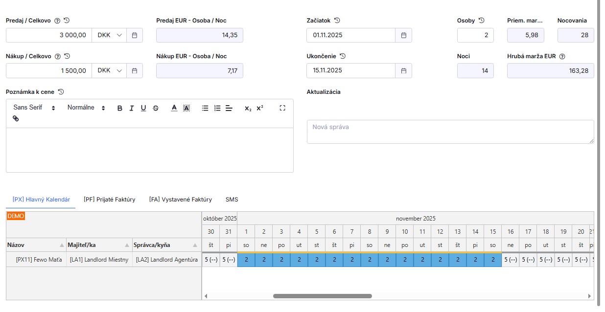Toggle bold formatting in price note editor
The width and height of the screenshot is (605, 312).
click(x=120, y=108)
